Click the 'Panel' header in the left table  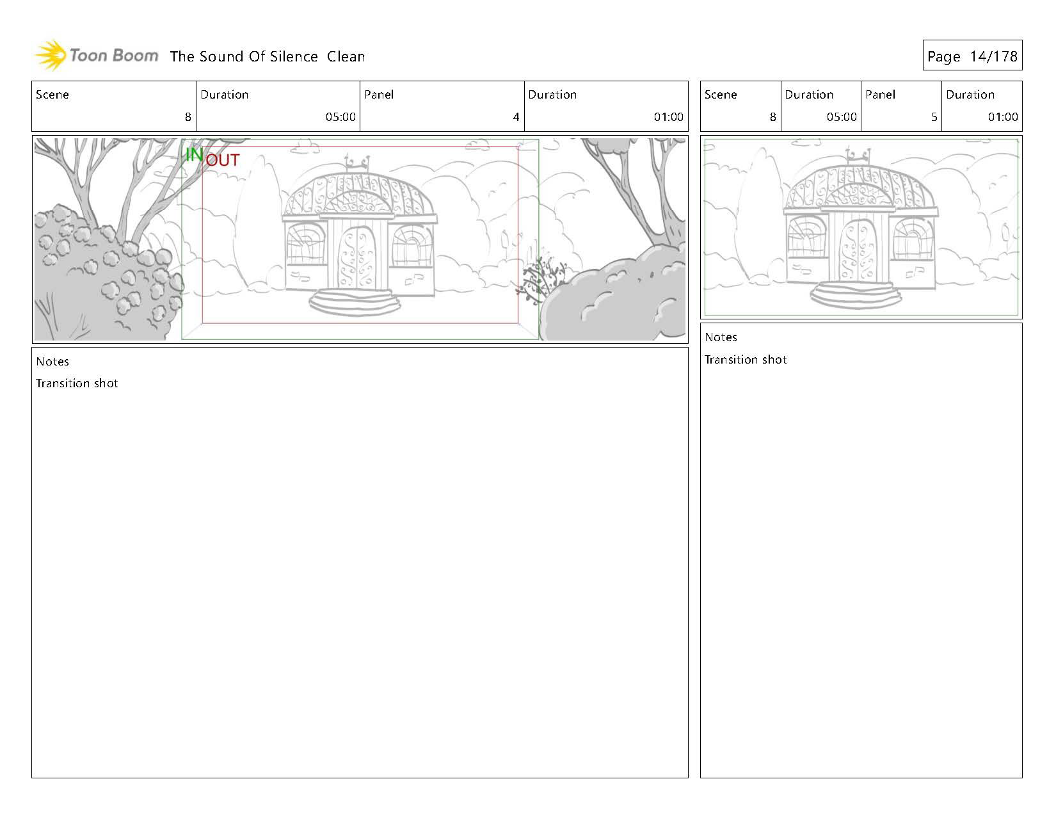(379, 95)
